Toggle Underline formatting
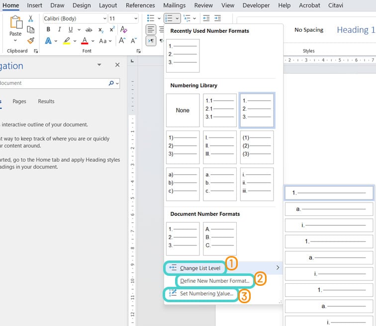 tap(71, 29)
